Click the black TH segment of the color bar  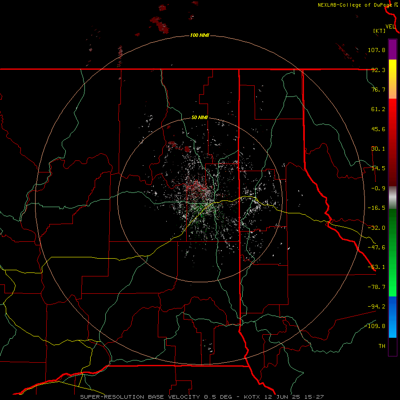(x=392, y=347)
